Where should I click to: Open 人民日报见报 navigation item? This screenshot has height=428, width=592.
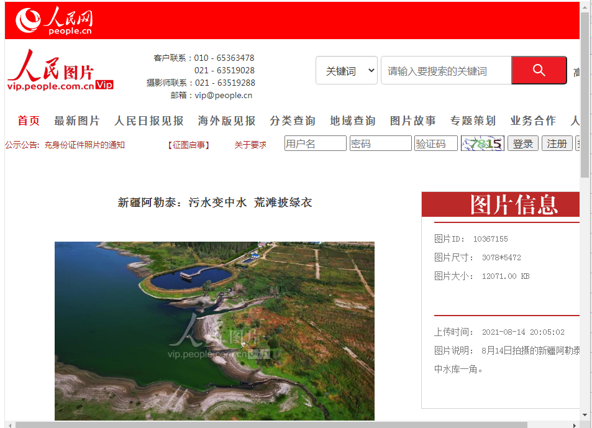149,121
